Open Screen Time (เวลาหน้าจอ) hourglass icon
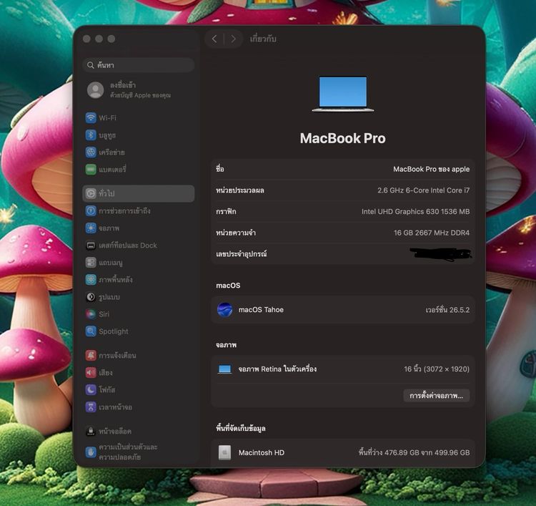Viewport: 536px width, 506px height. [91, 407]
